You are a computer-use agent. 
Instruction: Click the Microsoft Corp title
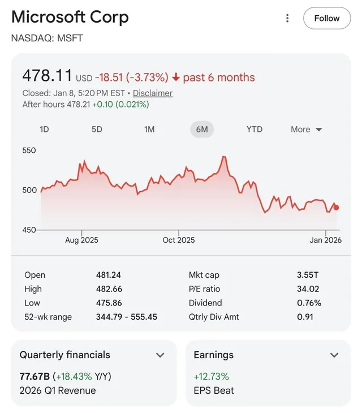point(70,17)
